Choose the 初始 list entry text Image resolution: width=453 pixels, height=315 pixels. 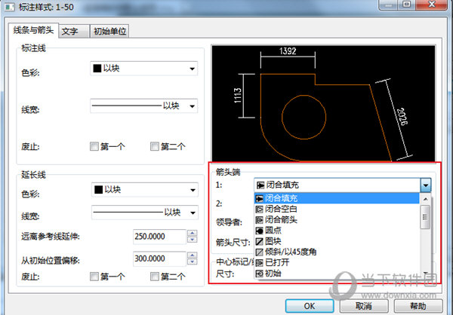[x=273, y=273]
